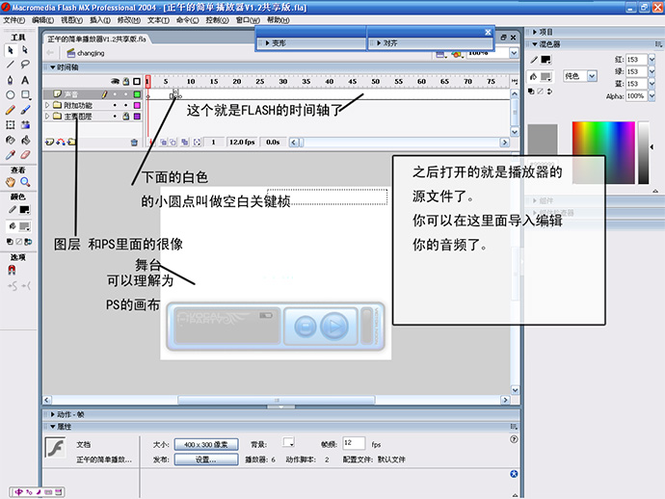
Task: Toggle visibility dot of 附加功能 layer
Action: coord(115,105)
